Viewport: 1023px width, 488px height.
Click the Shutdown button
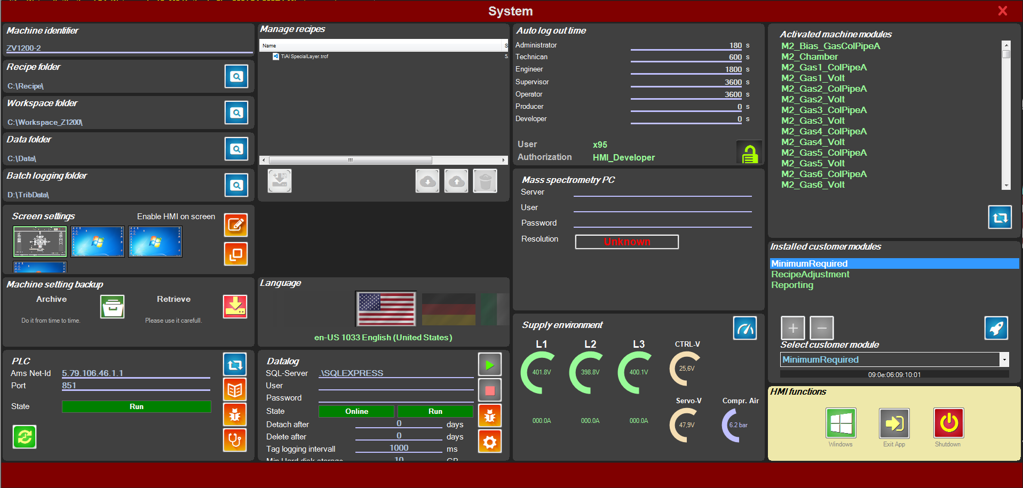(948, 423)
